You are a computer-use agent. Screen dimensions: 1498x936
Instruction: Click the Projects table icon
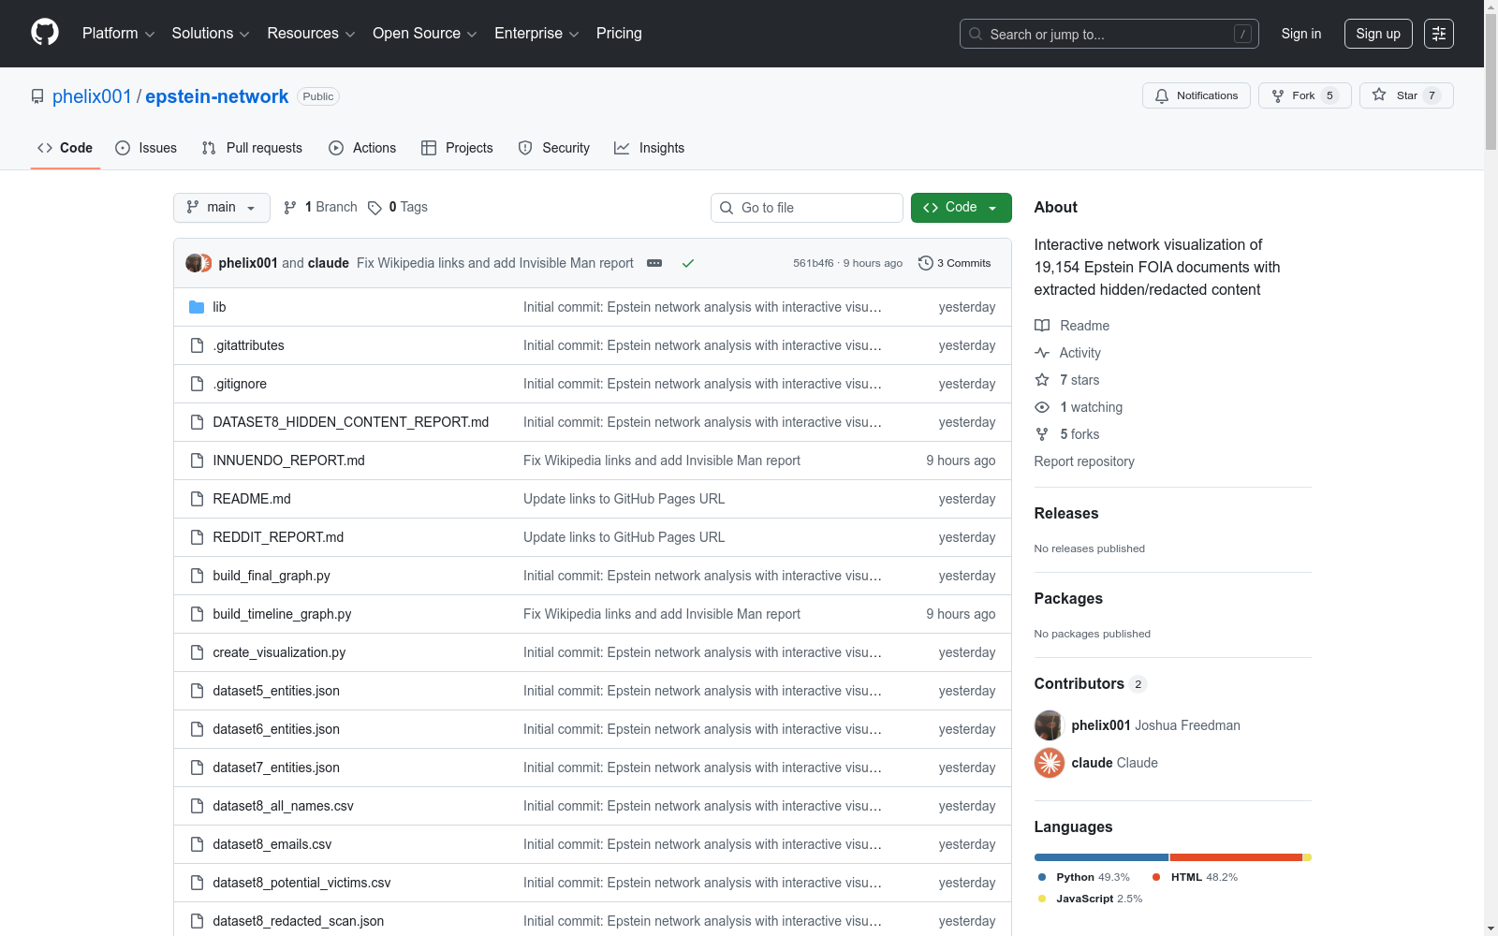[x=429, y=148]
